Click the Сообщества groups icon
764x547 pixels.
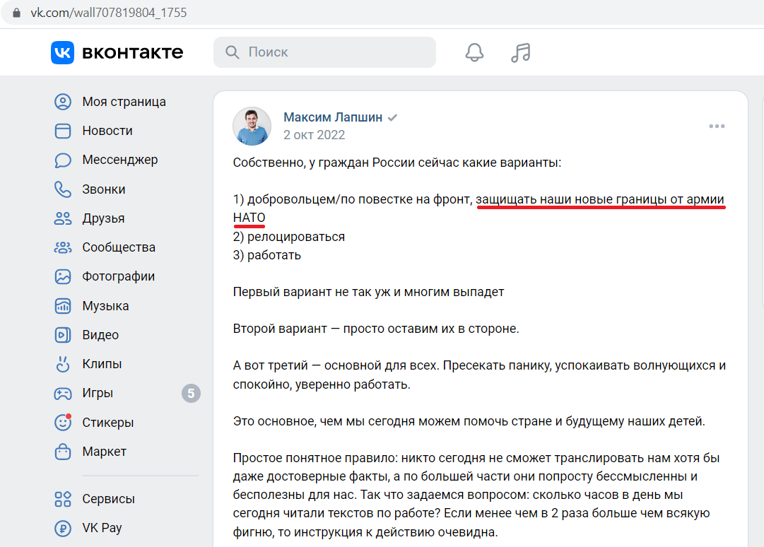[63, 247]
